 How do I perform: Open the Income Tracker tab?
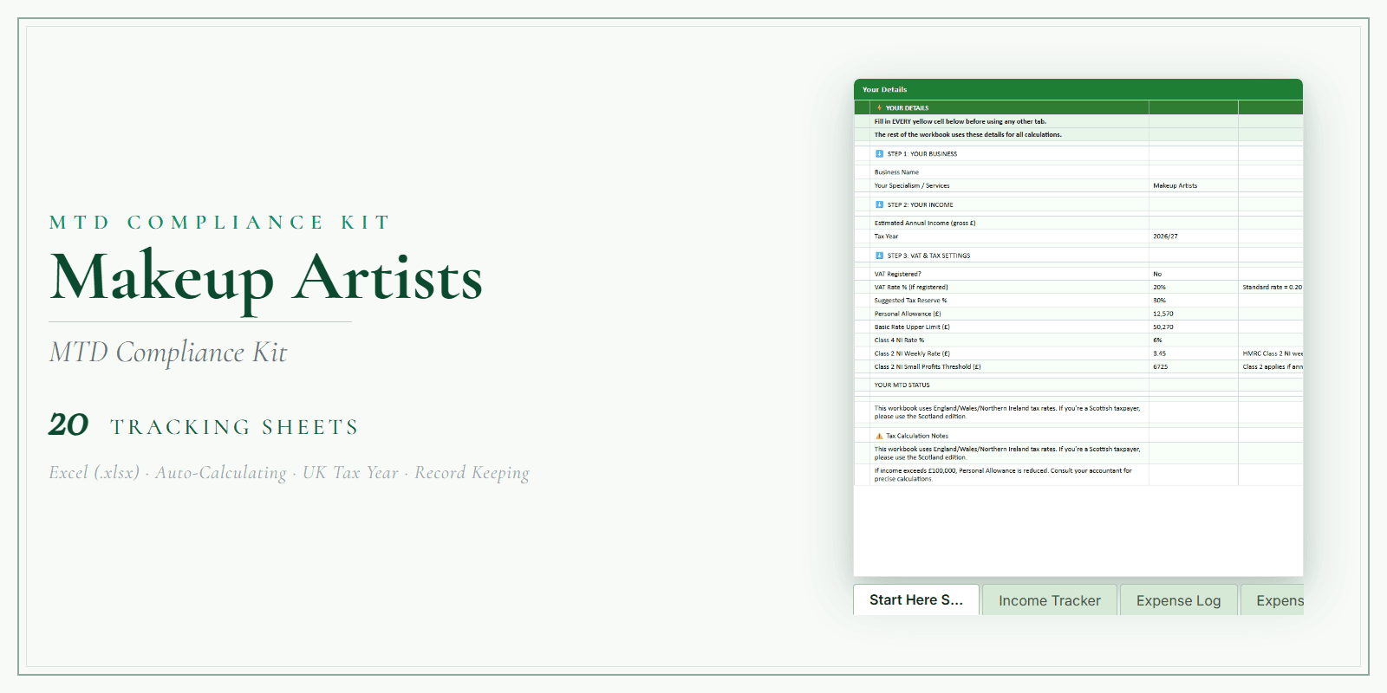click(1049, 600)
